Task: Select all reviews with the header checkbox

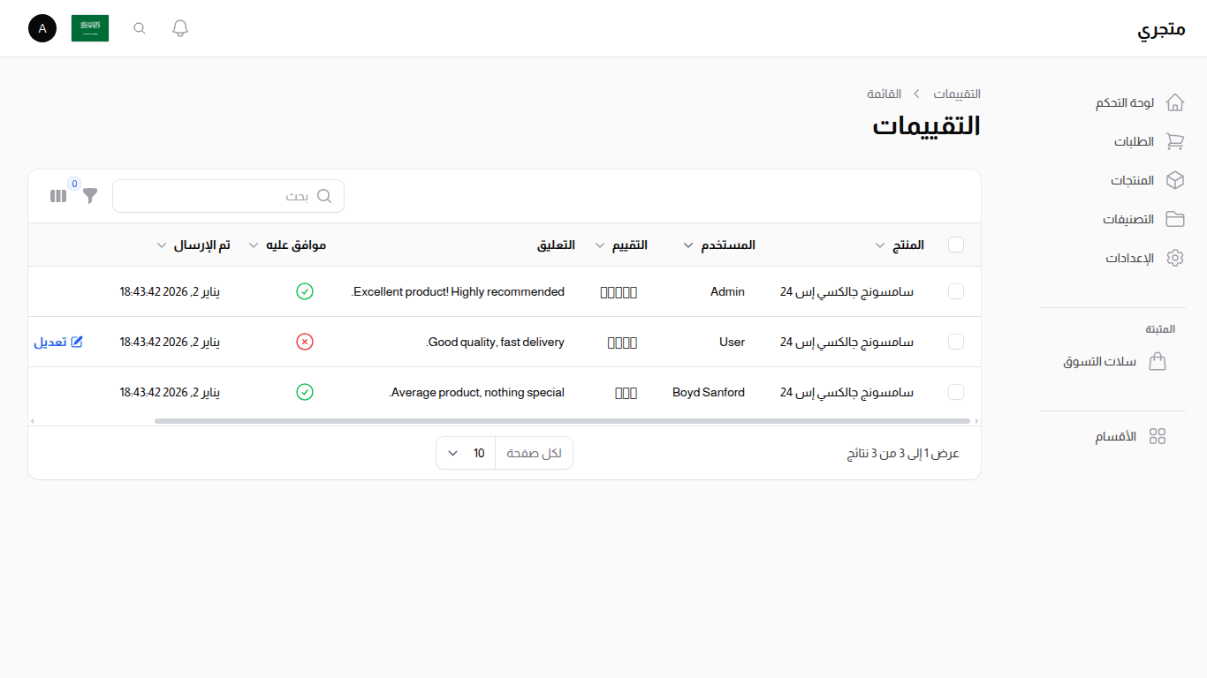Action: [955, 245]
